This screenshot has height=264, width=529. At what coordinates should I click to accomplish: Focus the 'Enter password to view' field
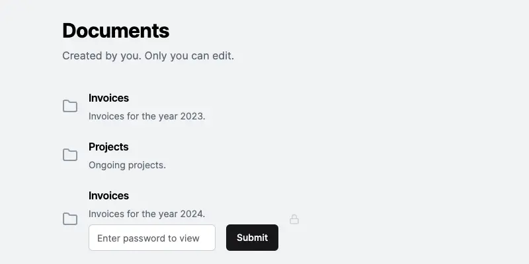152,238
